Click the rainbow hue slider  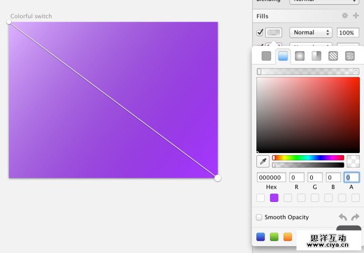click(308, 157)
